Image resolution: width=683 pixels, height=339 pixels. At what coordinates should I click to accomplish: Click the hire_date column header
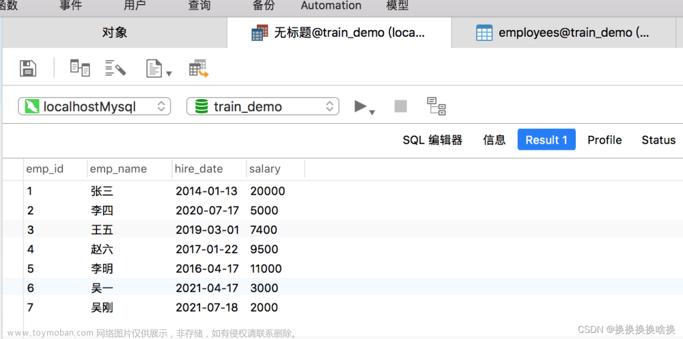[x=210, y=169]
